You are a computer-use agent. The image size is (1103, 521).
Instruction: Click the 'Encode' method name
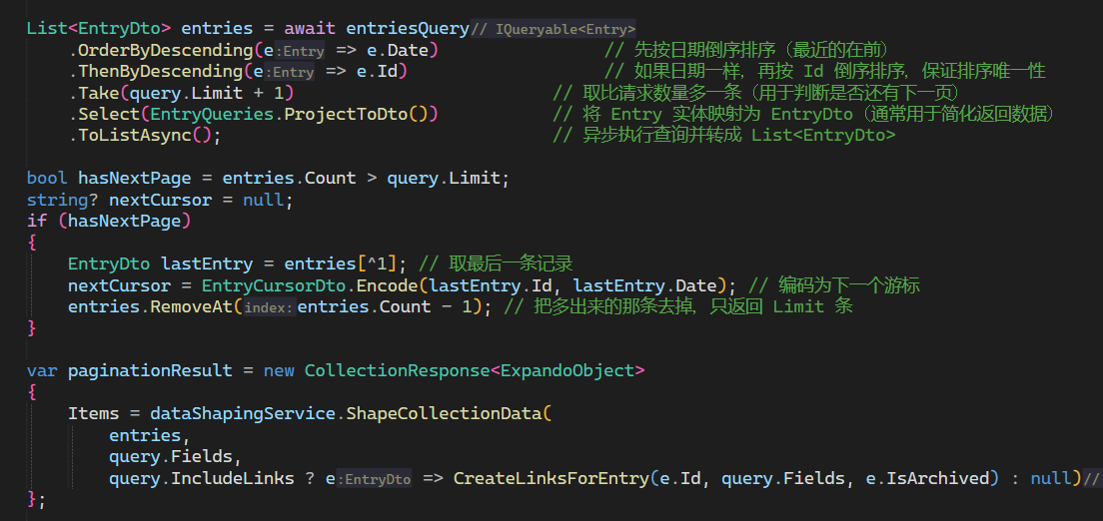coord(387,285)
